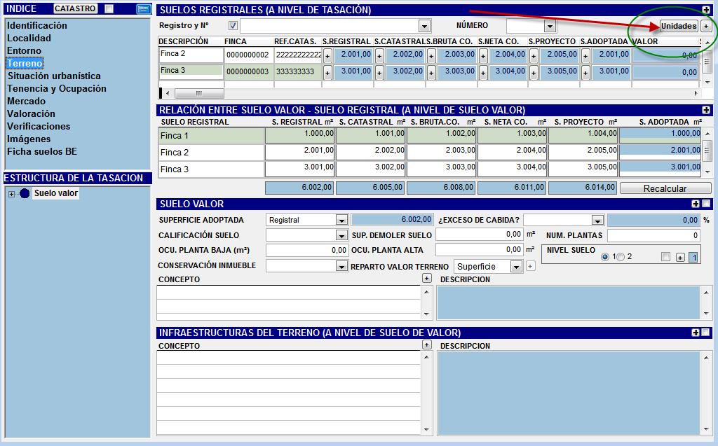Click the SUP. DEMOLER SUELO input field
Image resolution: width=718 pixels, height=446 pixels.
coord(480,235)
